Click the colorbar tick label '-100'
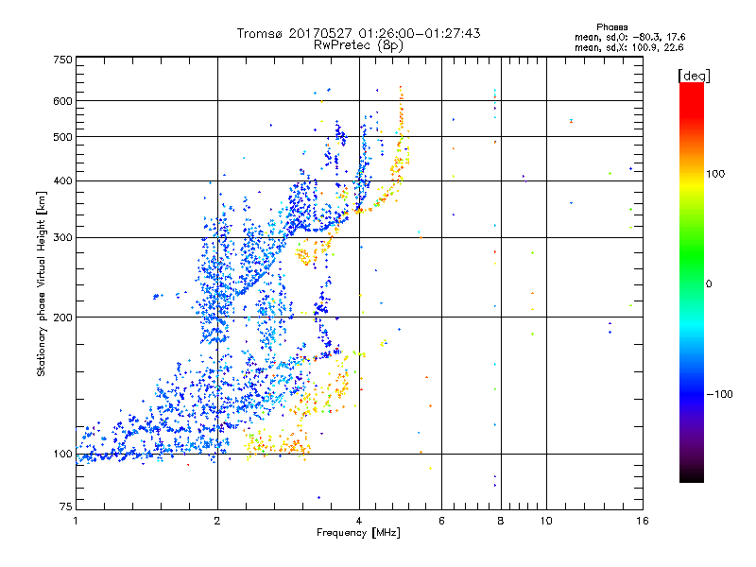756x567 pixels. [719, 394]
